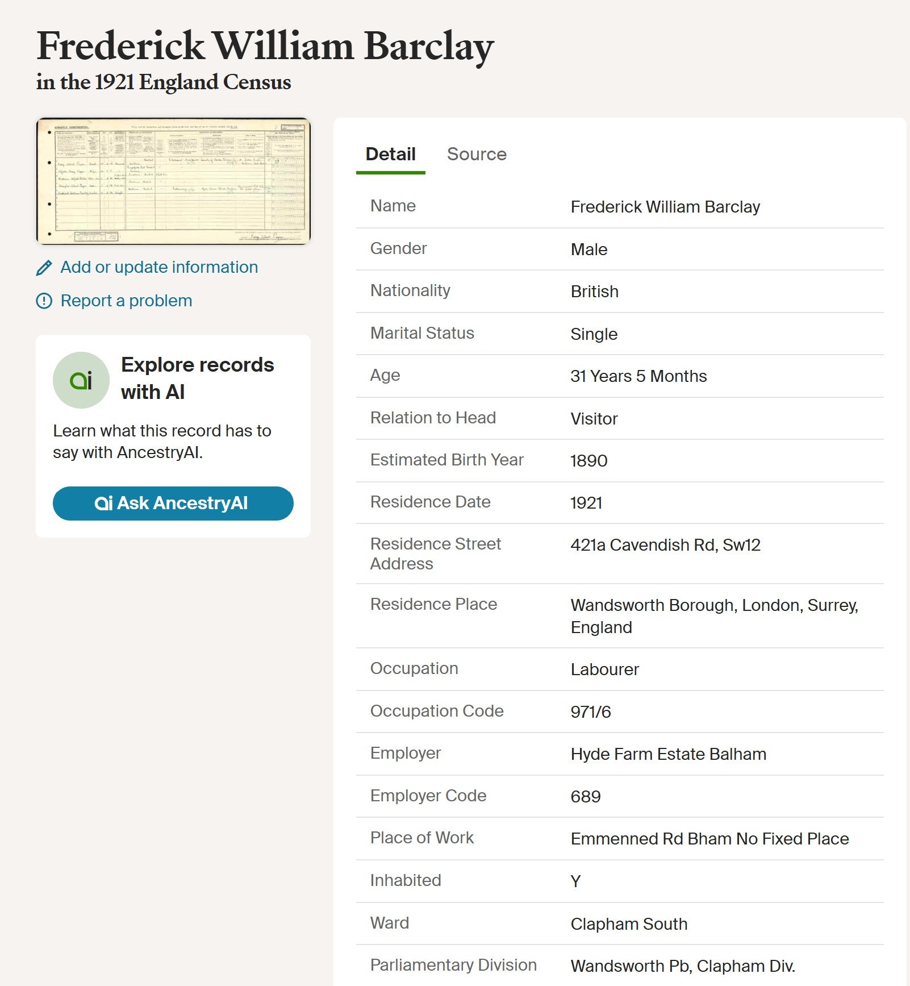The width and height of the screenshot is (910, 986).
Task: Switch to the Source tab
Action: [x=476, y=154]
